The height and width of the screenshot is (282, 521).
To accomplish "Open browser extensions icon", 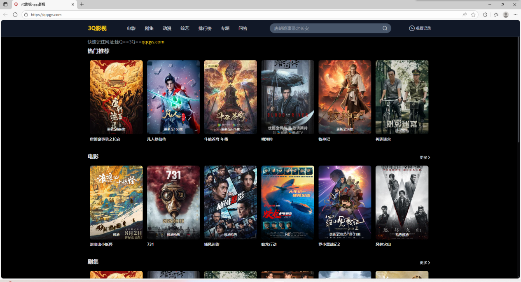I will [485, 14].
